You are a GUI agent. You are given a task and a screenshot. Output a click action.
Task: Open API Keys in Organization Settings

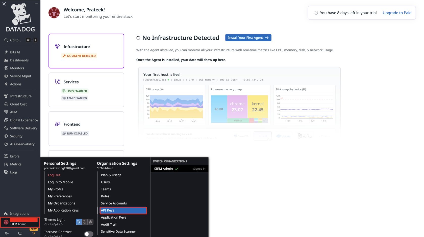(x=123, y=210)
